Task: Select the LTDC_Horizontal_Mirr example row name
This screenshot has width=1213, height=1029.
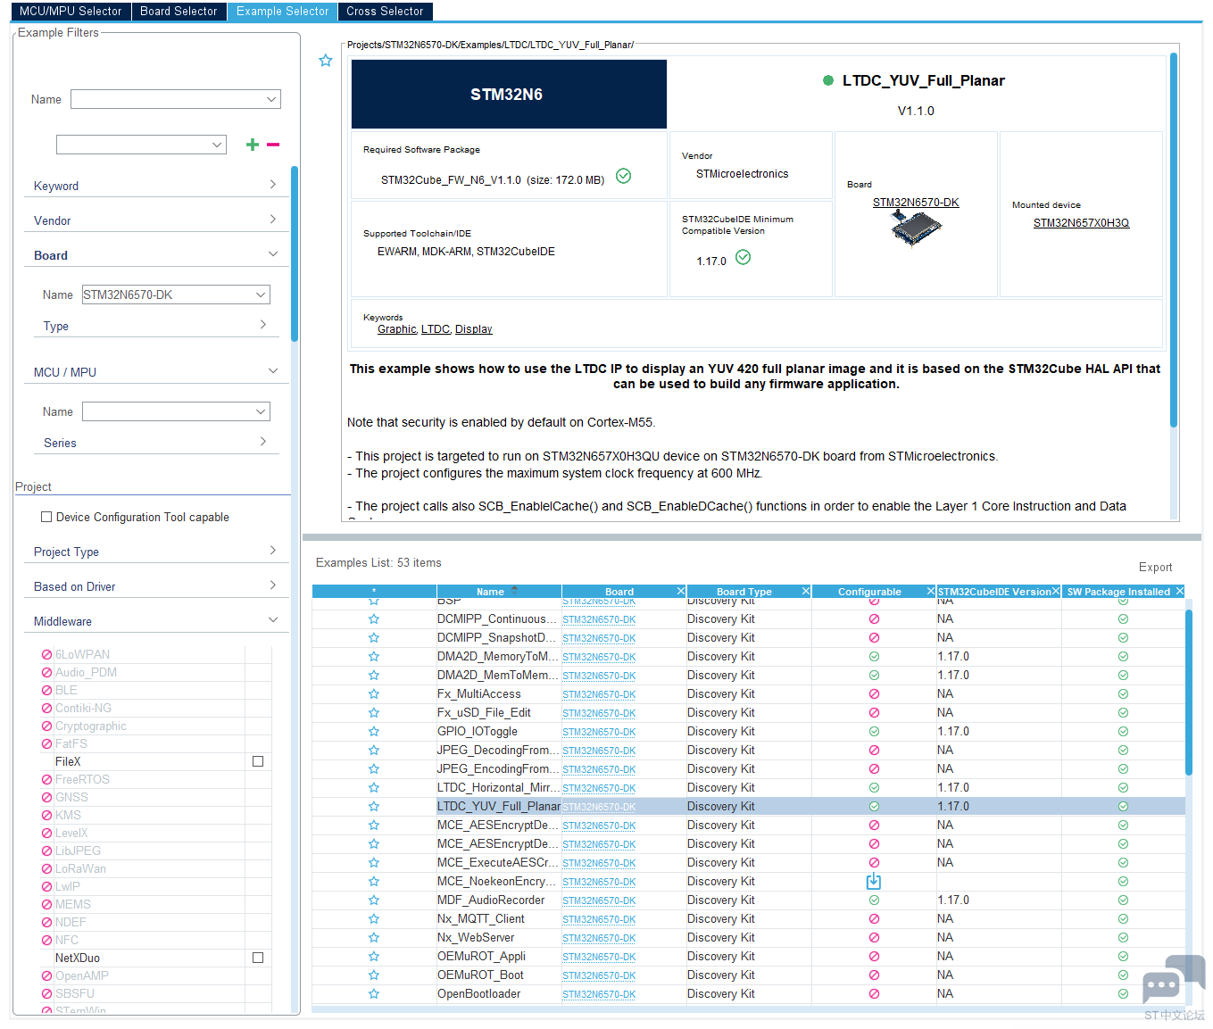Action: point(497,788)
